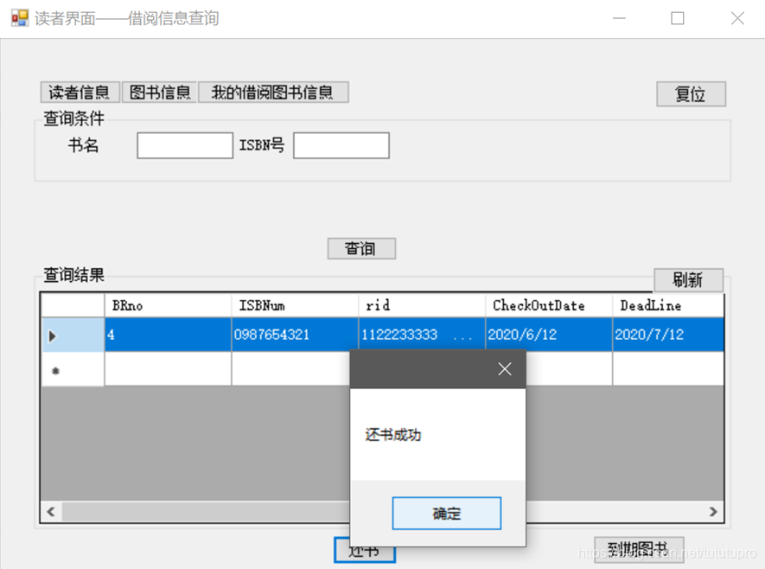Select cell with BRno value 4
The width and height of the screenshot is (765, 569).
(x=168, y=335)
